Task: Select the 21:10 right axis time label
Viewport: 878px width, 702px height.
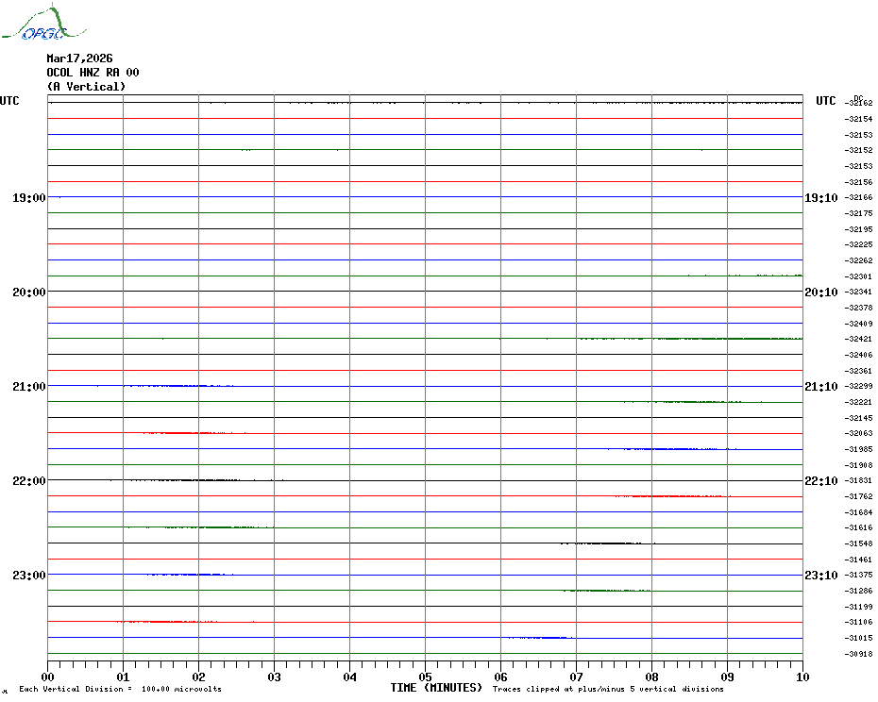Action: pyautogui.click(x=820, y=387)
